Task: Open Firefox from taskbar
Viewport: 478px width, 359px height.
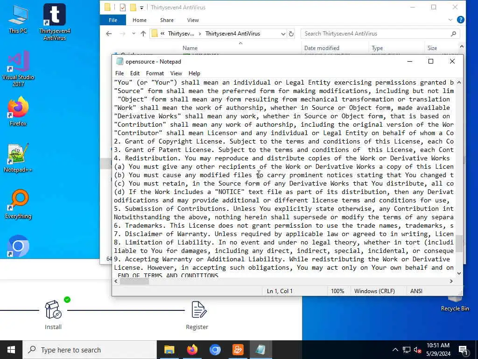Action: coord(192,350)
